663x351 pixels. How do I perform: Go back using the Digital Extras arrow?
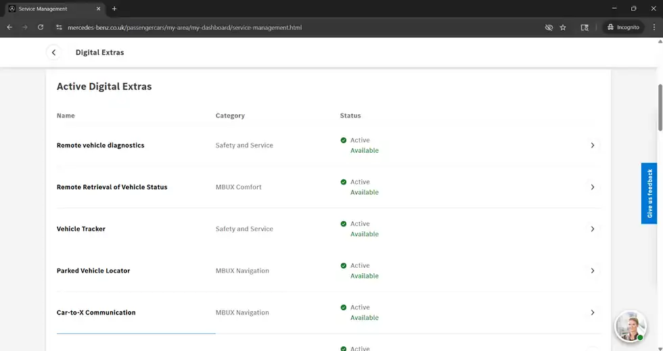pos(53,53)
